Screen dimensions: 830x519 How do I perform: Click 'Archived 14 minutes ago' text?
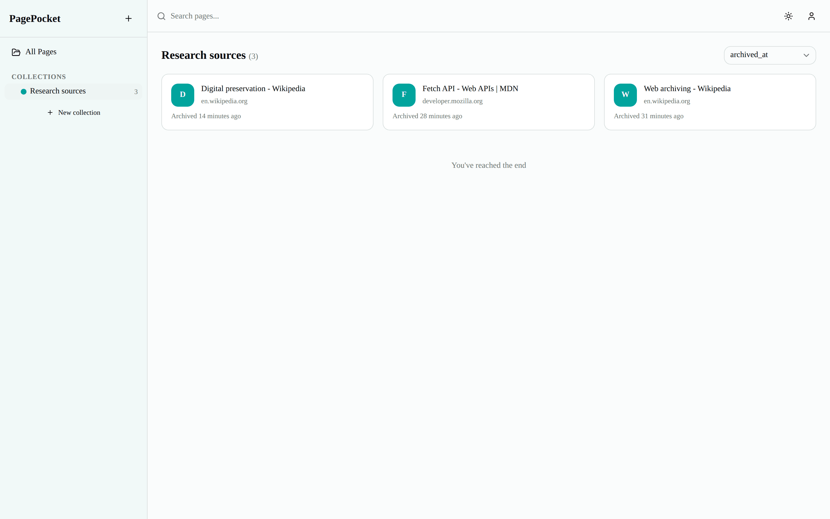[206, 116]
